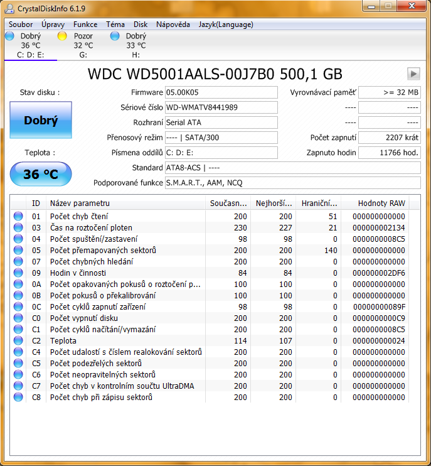Select row Čas na roztočení ploten
Viewport: 431px width, 466px height.
point(210,227)
